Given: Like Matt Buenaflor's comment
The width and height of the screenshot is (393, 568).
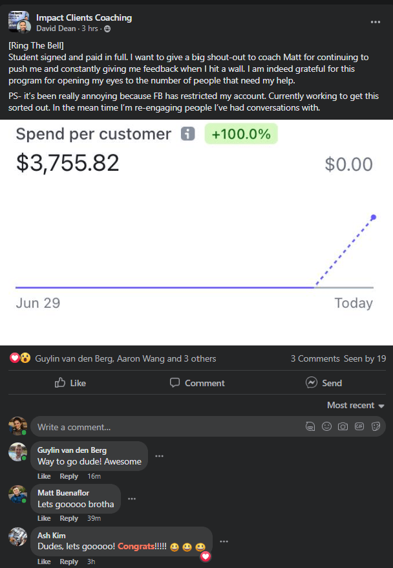Looking at the screenshot, I should click(x=44, y=519).
